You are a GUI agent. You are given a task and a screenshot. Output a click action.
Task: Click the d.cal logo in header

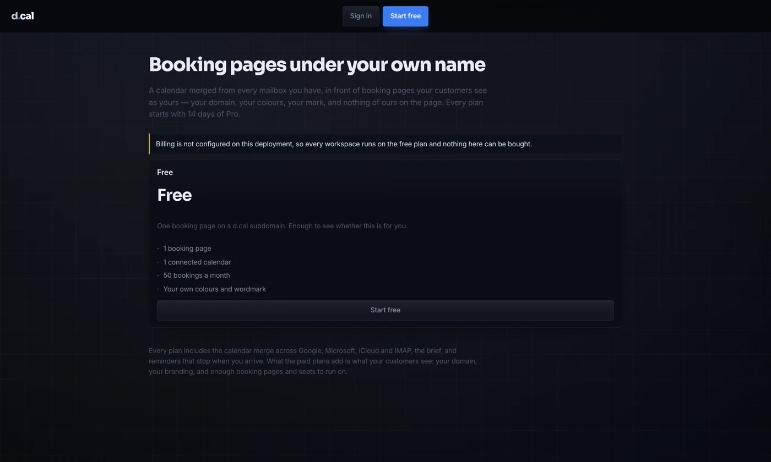[x=23, y=16]
